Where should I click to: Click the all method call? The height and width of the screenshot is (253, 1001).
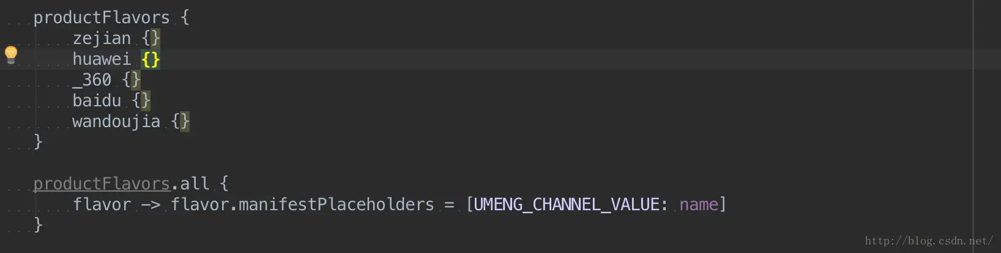(x=195, y=183)
